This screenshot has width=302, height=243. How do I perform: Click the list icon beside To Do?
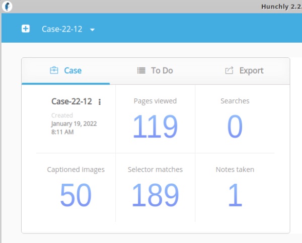pyautogui.click(x=141, y=70)
